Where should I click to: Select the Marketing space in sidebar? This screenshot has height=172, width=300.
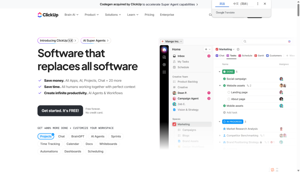click(x=191, y=124)
